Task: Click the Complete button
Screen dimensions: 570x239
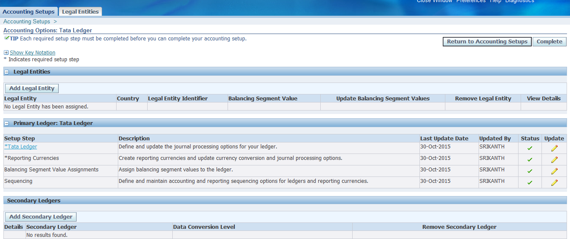Action: (x=549, y=42)
